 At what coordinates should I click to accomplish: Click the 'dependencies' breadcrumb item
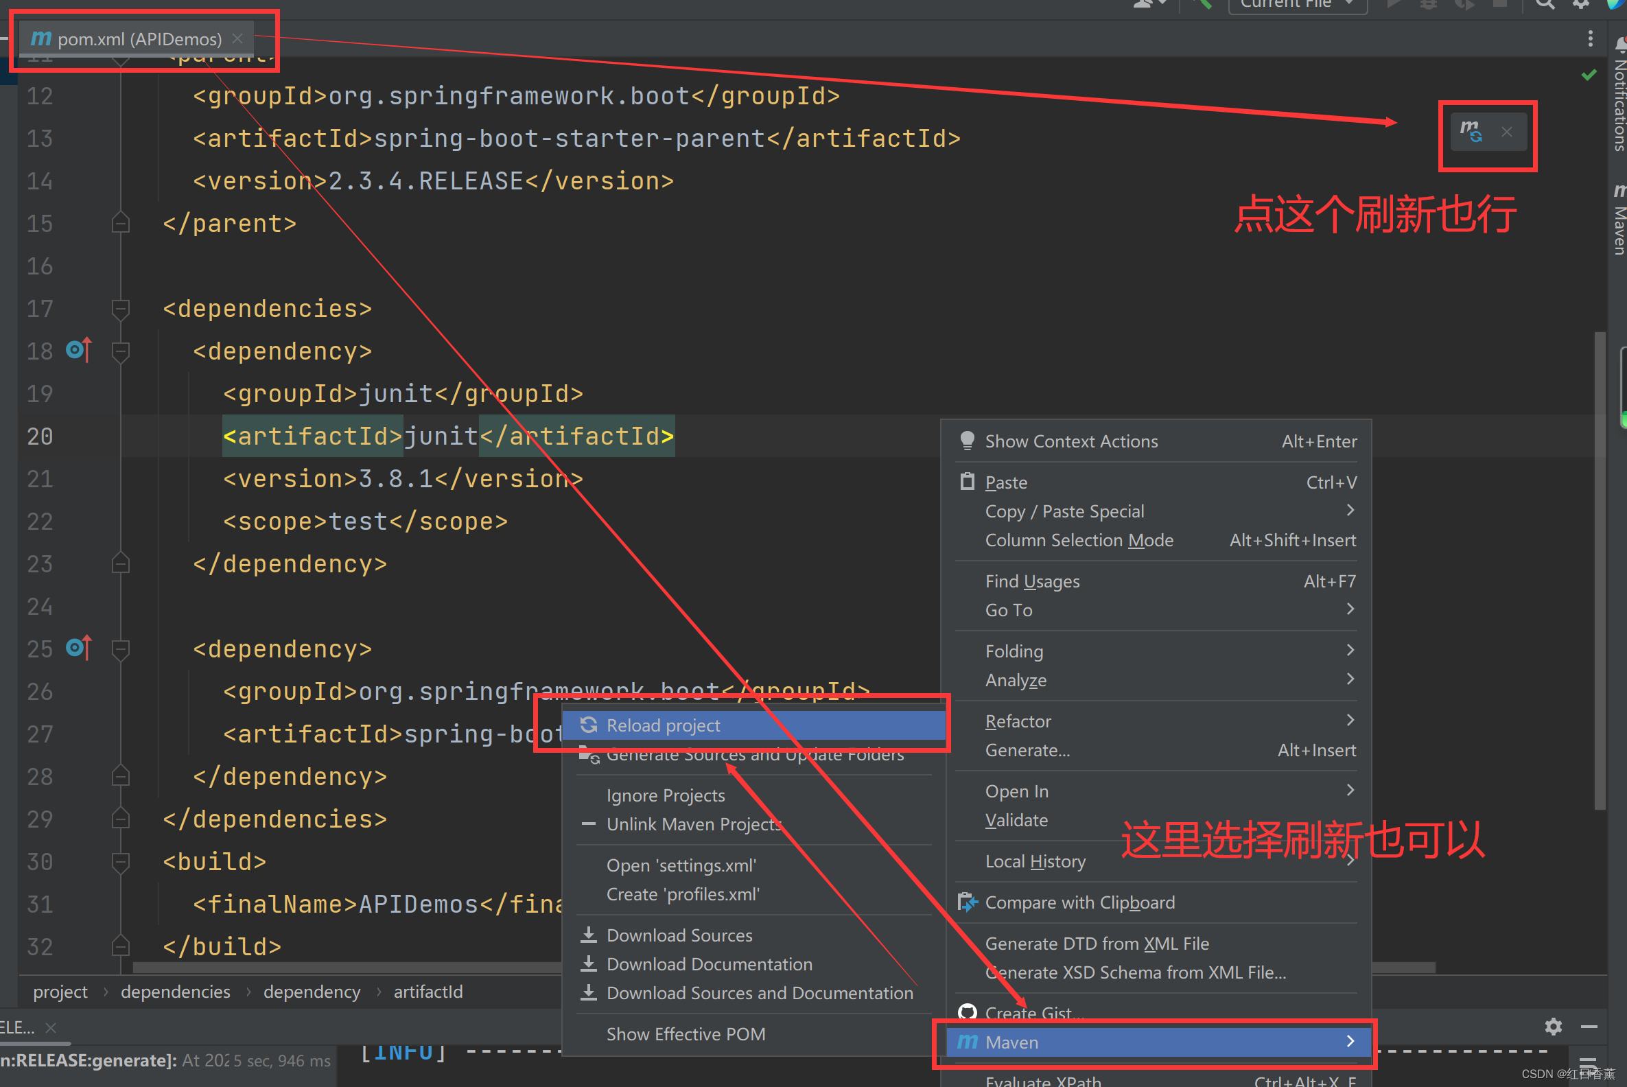point(176,992)
